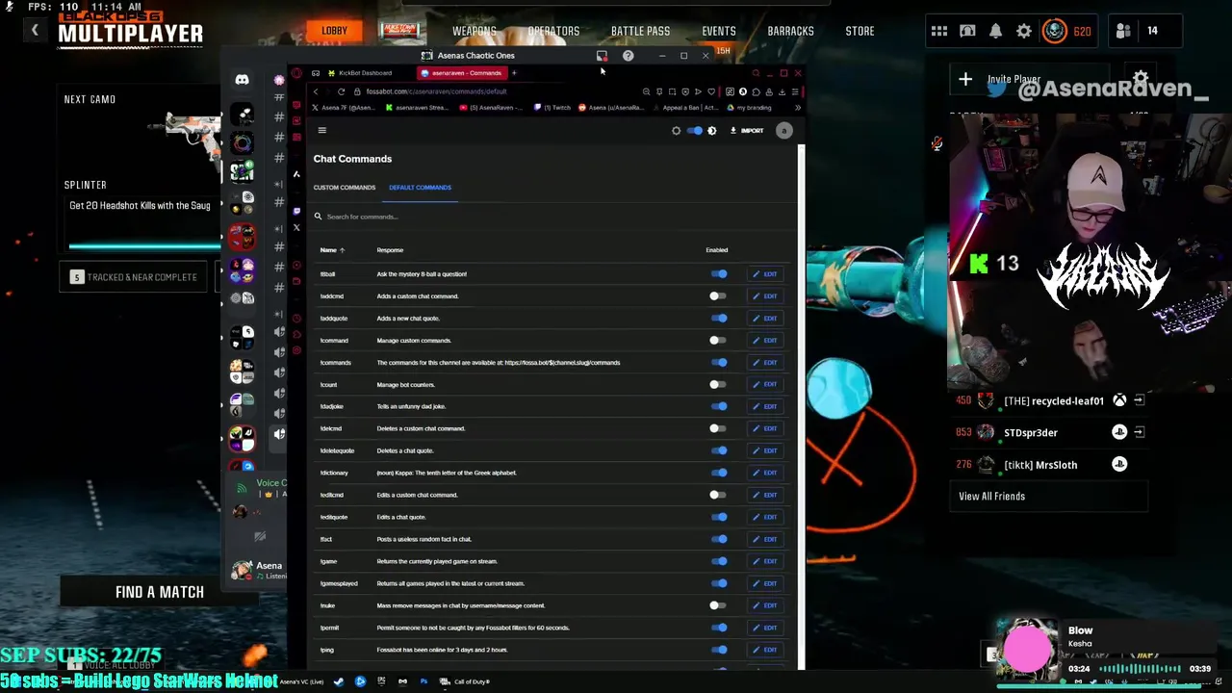Toggle the Fossabot dark mode switch
Image resolution: width=1232 pixels, height=693 pixels.
pos(695,130)
